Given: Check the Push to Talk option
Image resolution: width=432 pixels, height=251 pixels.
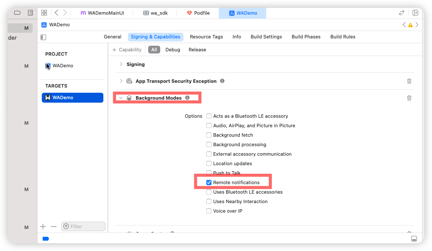Looking at the screenshot, I should click(x=209, y=173).
